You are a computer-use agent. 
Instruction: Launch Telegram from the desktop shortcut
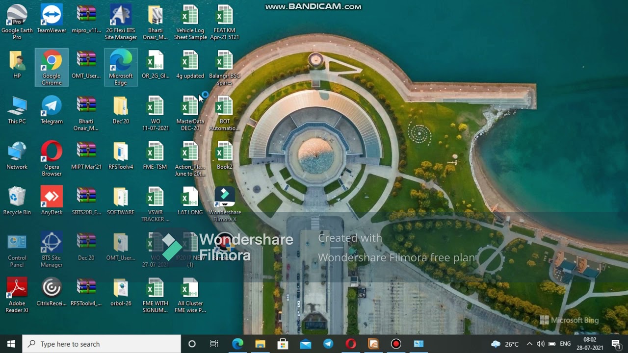(x=52, y=110)
